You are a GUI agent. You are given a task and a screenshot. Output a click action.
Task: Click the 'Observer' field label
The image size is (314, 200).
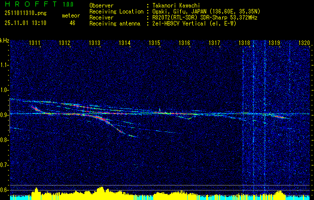point(101,5)
